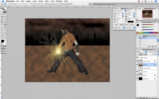Open the font family dropdown in Character panel
The image size is (159, 99).
125,11
